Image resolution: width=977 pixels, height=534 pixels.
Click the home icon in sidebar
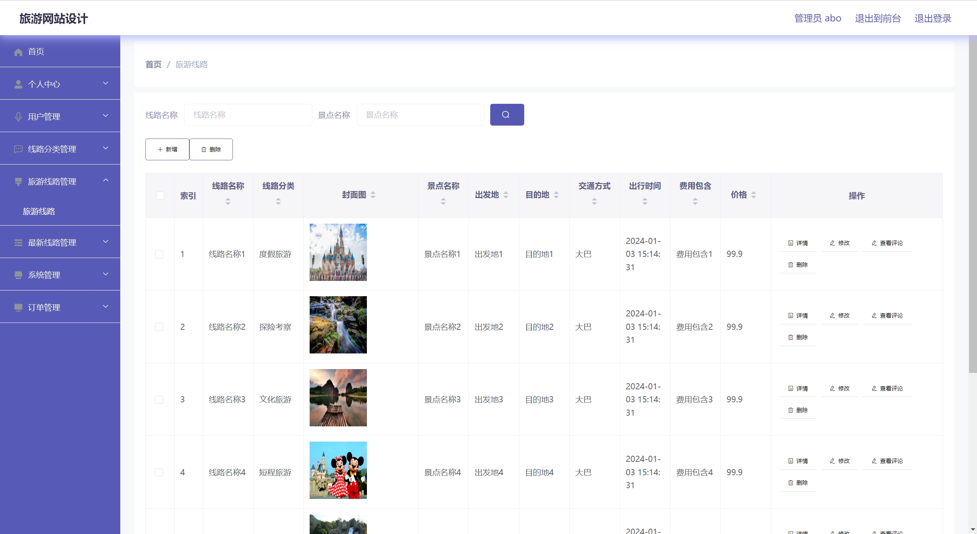tap(18, 52)
